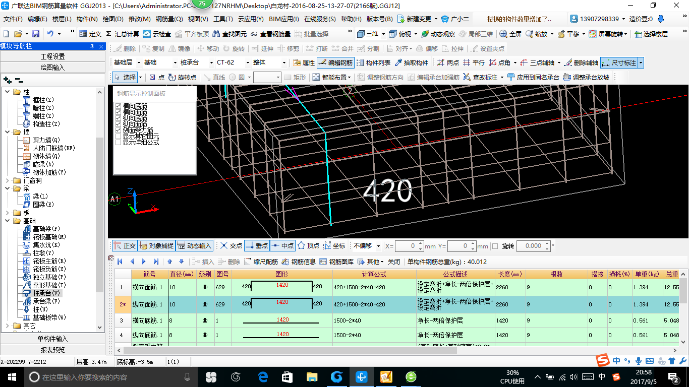Click 全屏 full screen tool
689x387 pixels.
[511, 34]
